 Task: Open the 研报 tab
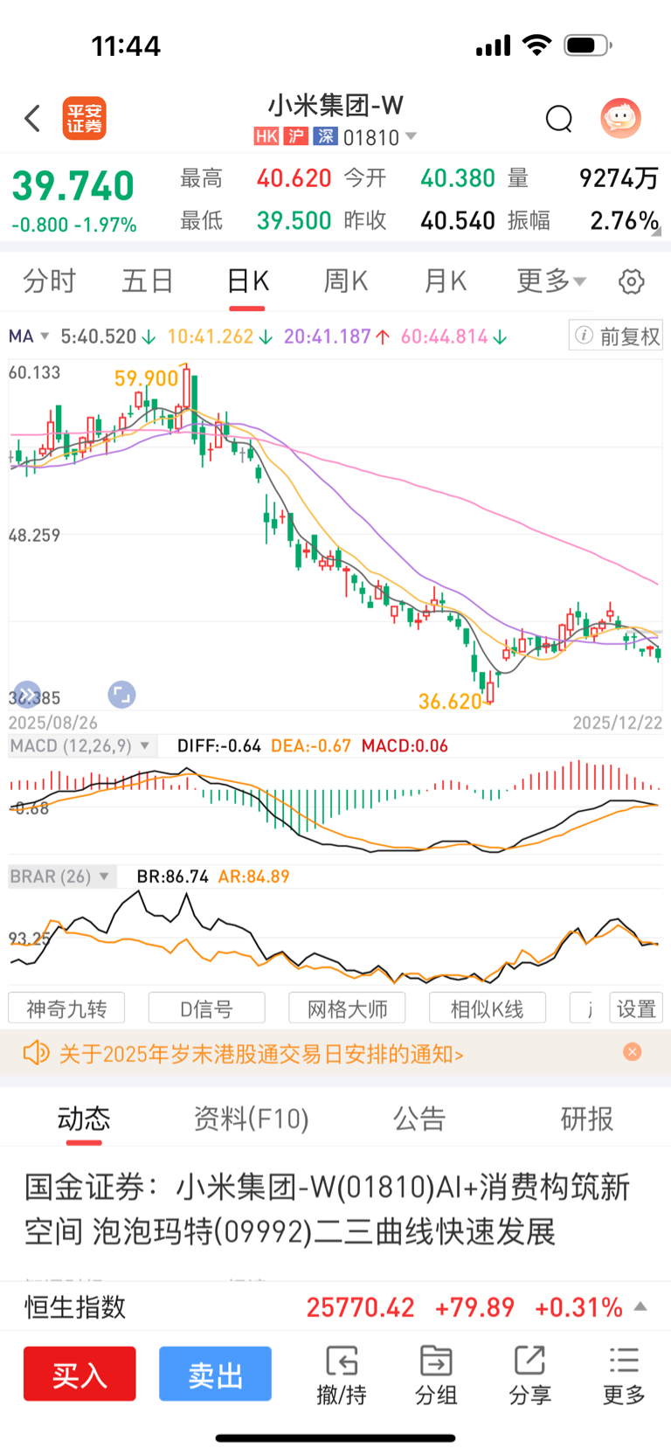[x=587, y=1118]
